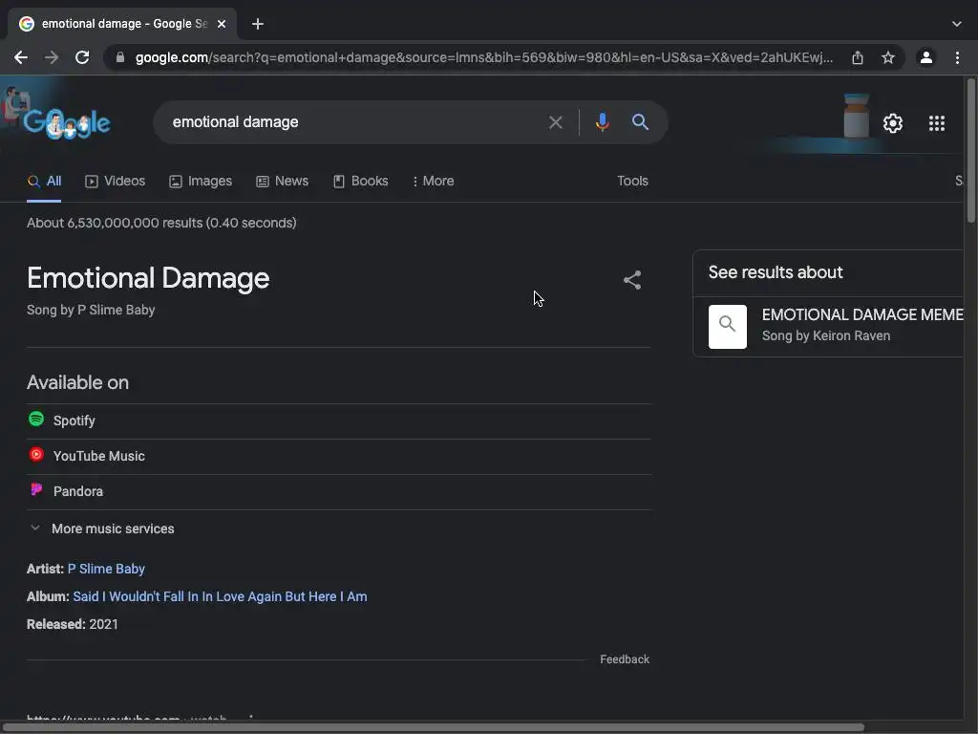This screenshot has height=734, width=978.
Task: Click the search thumbnail beside EMOTIONAL DAMAGE MEME
Action: pos(727,327)
